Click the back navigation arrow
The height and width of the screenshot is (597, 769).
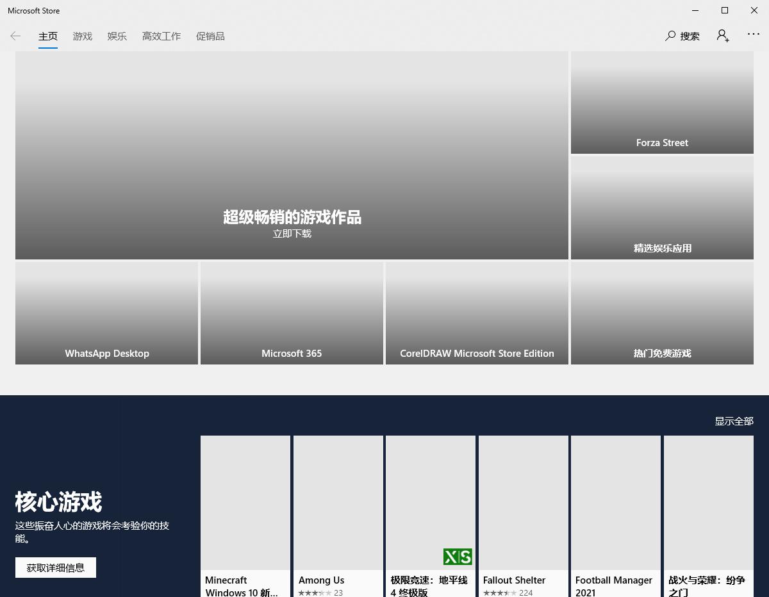pyautogui.click(x=15, y=36)
